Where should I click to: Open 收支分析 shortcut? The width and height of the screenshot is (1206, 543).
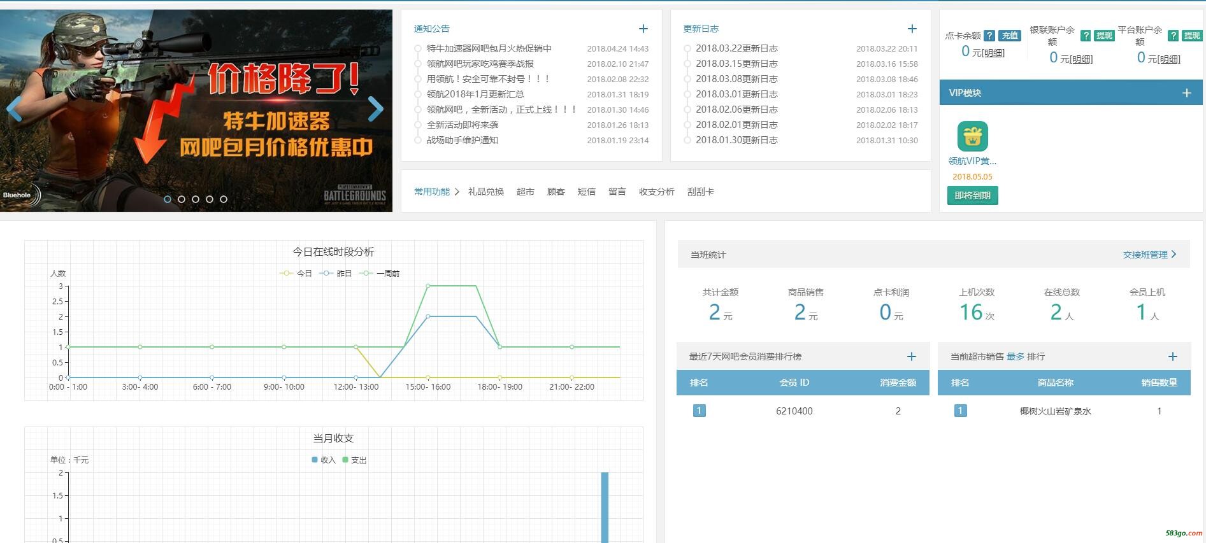pos(657,192)
